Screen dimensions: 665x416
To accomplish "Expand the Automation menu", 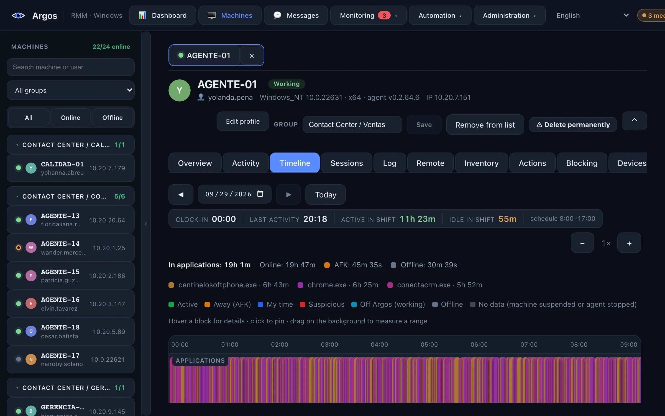I will 440,16.
